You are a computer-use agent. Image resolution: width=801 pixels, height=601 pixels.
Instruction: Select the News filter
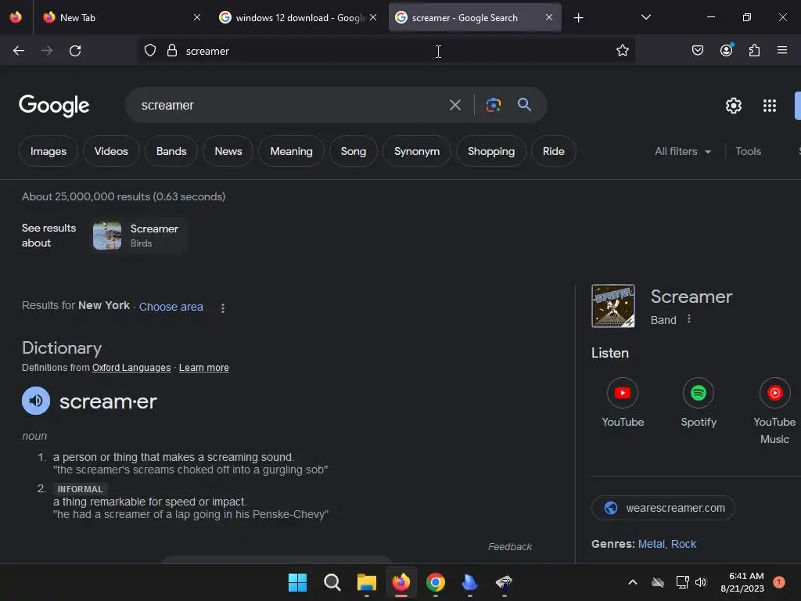[228, 151]
